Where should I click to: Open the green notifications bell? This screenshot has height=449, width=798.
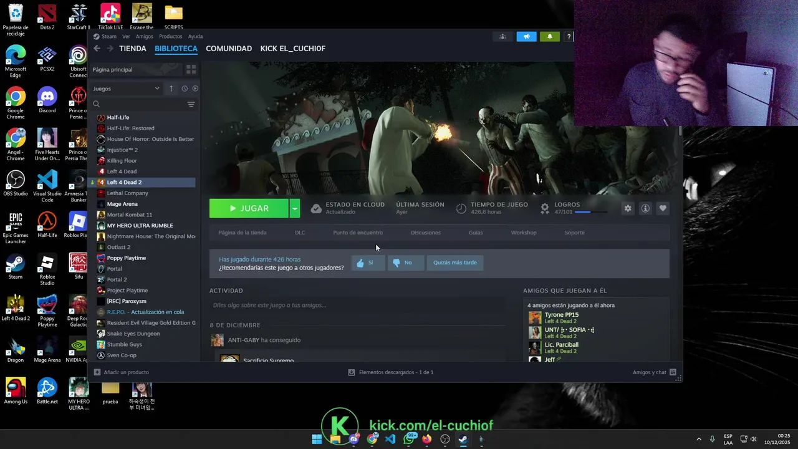pyautogui.click(x=549, y=37)
